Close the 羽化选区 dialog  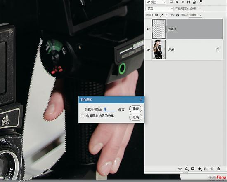(141, 100)
